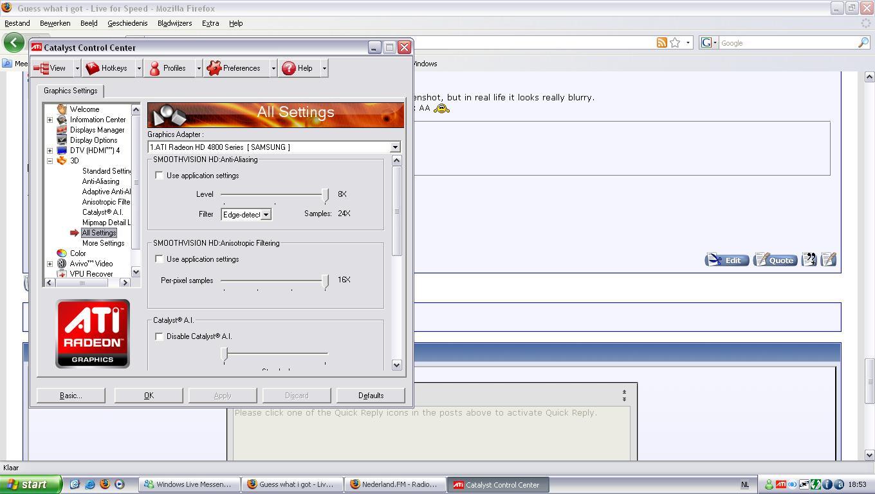Click the Color wheel icon in tree
Viewport: 875px width, 494px height.
pos(62,253)
